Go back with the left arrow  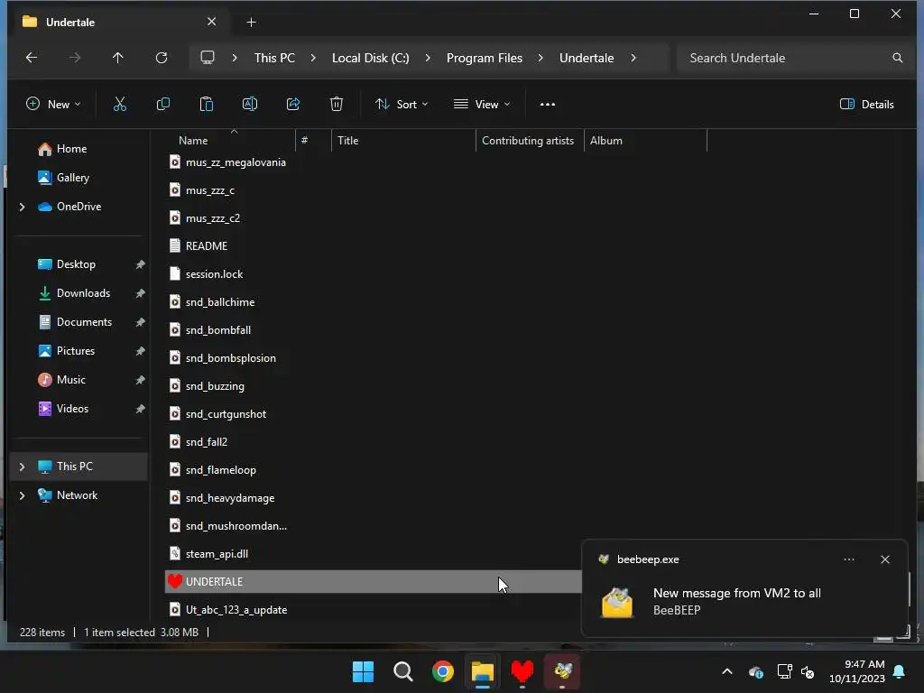click(x=32, y=58)
